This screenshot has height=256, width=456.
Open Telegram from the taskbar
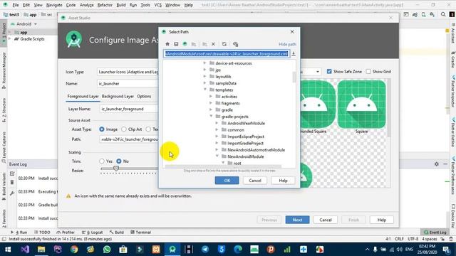point(205,250)
